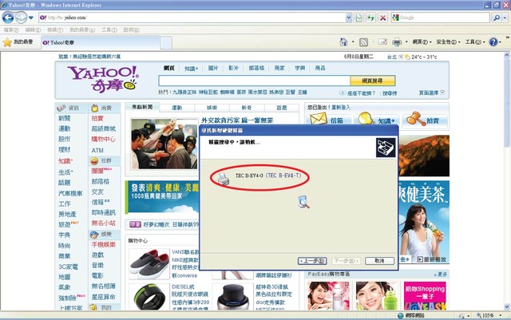This screenshot has height=320, width=511.
Task: Open the 檢視(V) menu
Action: [x=55, y=30]
